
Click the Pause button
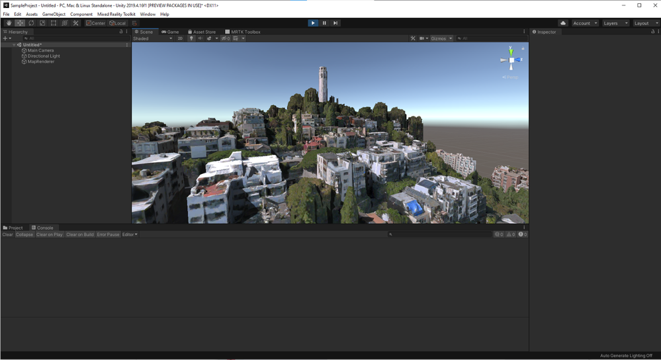click(x=324, y=23)
